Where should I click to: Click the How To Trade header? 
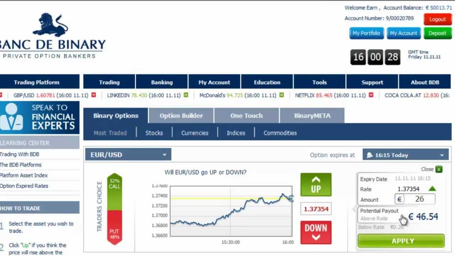click(40, 208)
